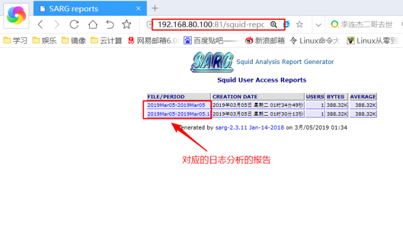Click the FILE/PERIOD column header
Image resolution: width=403 pixels, height=251 pixels.
[x=179, y=96]
